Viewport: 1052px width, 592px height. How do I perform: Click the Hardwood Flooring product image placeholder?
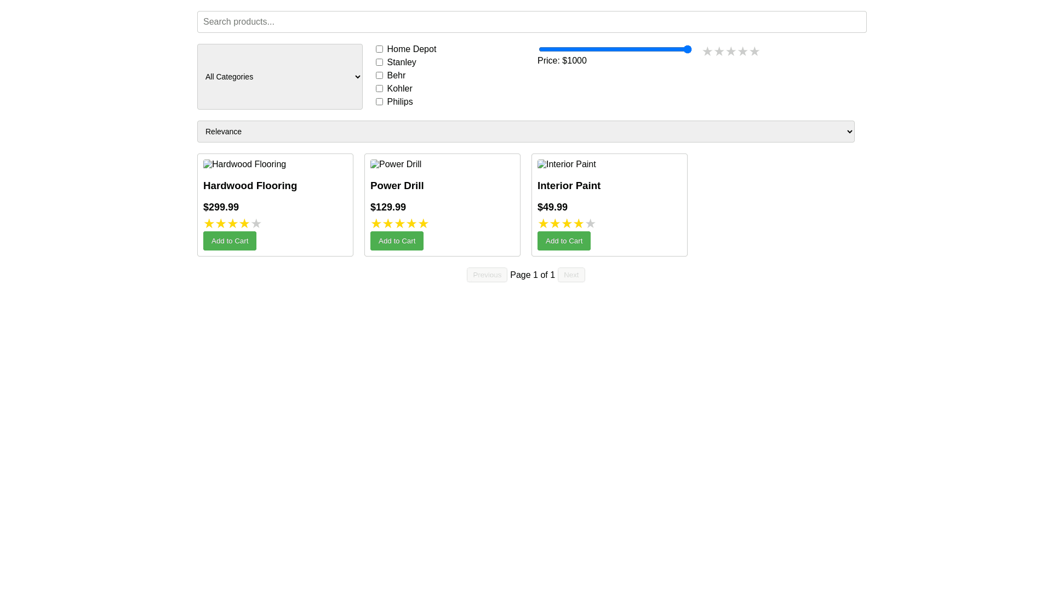point(244,164)
